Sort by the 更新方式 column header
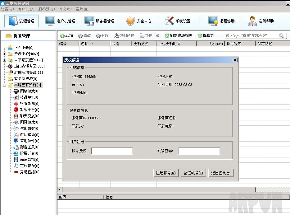Image resolution: width=290 pixels, height=215 pixels. click(x=144, y=44)
